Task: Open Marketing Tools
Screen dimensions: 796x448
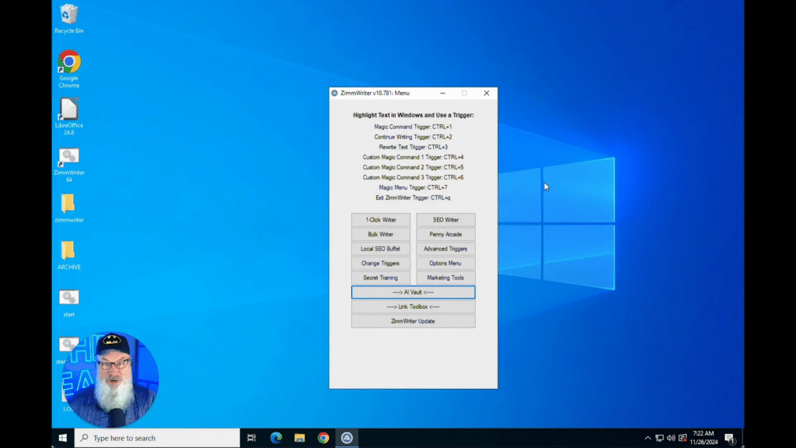Action: [x=445, y=278]
